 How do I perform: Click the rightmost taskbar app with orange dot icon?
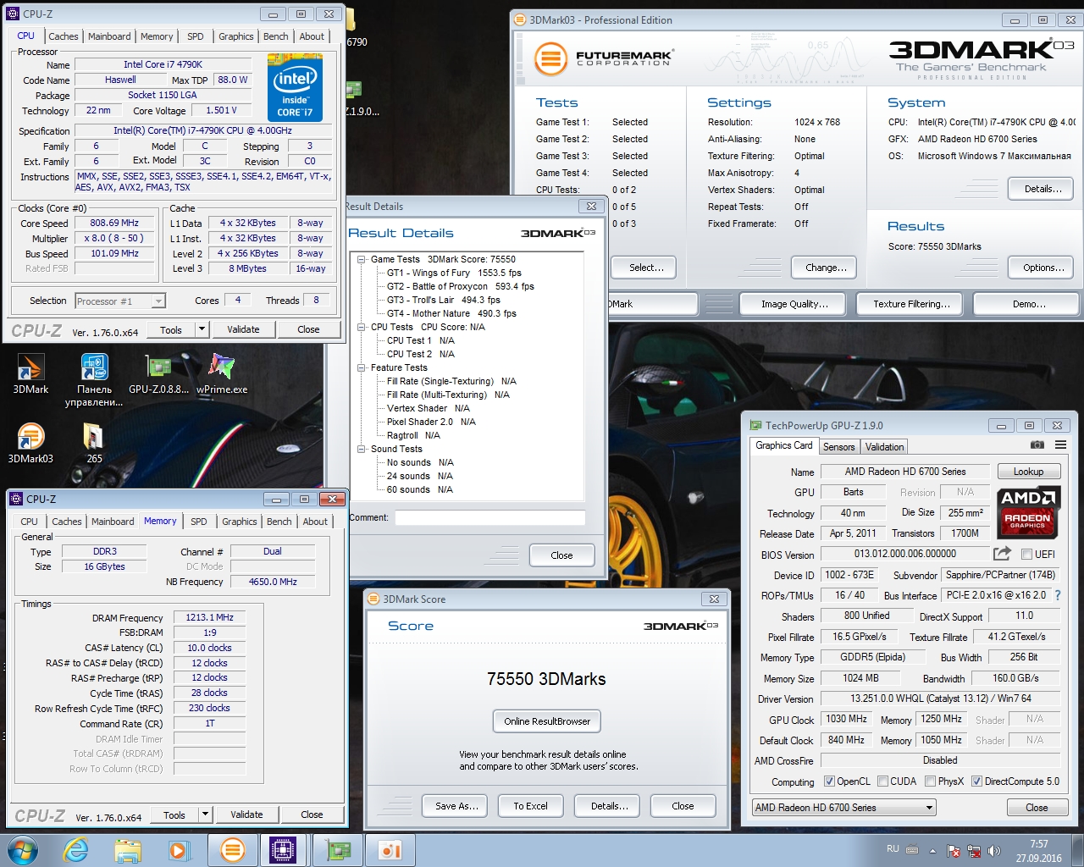390,850
